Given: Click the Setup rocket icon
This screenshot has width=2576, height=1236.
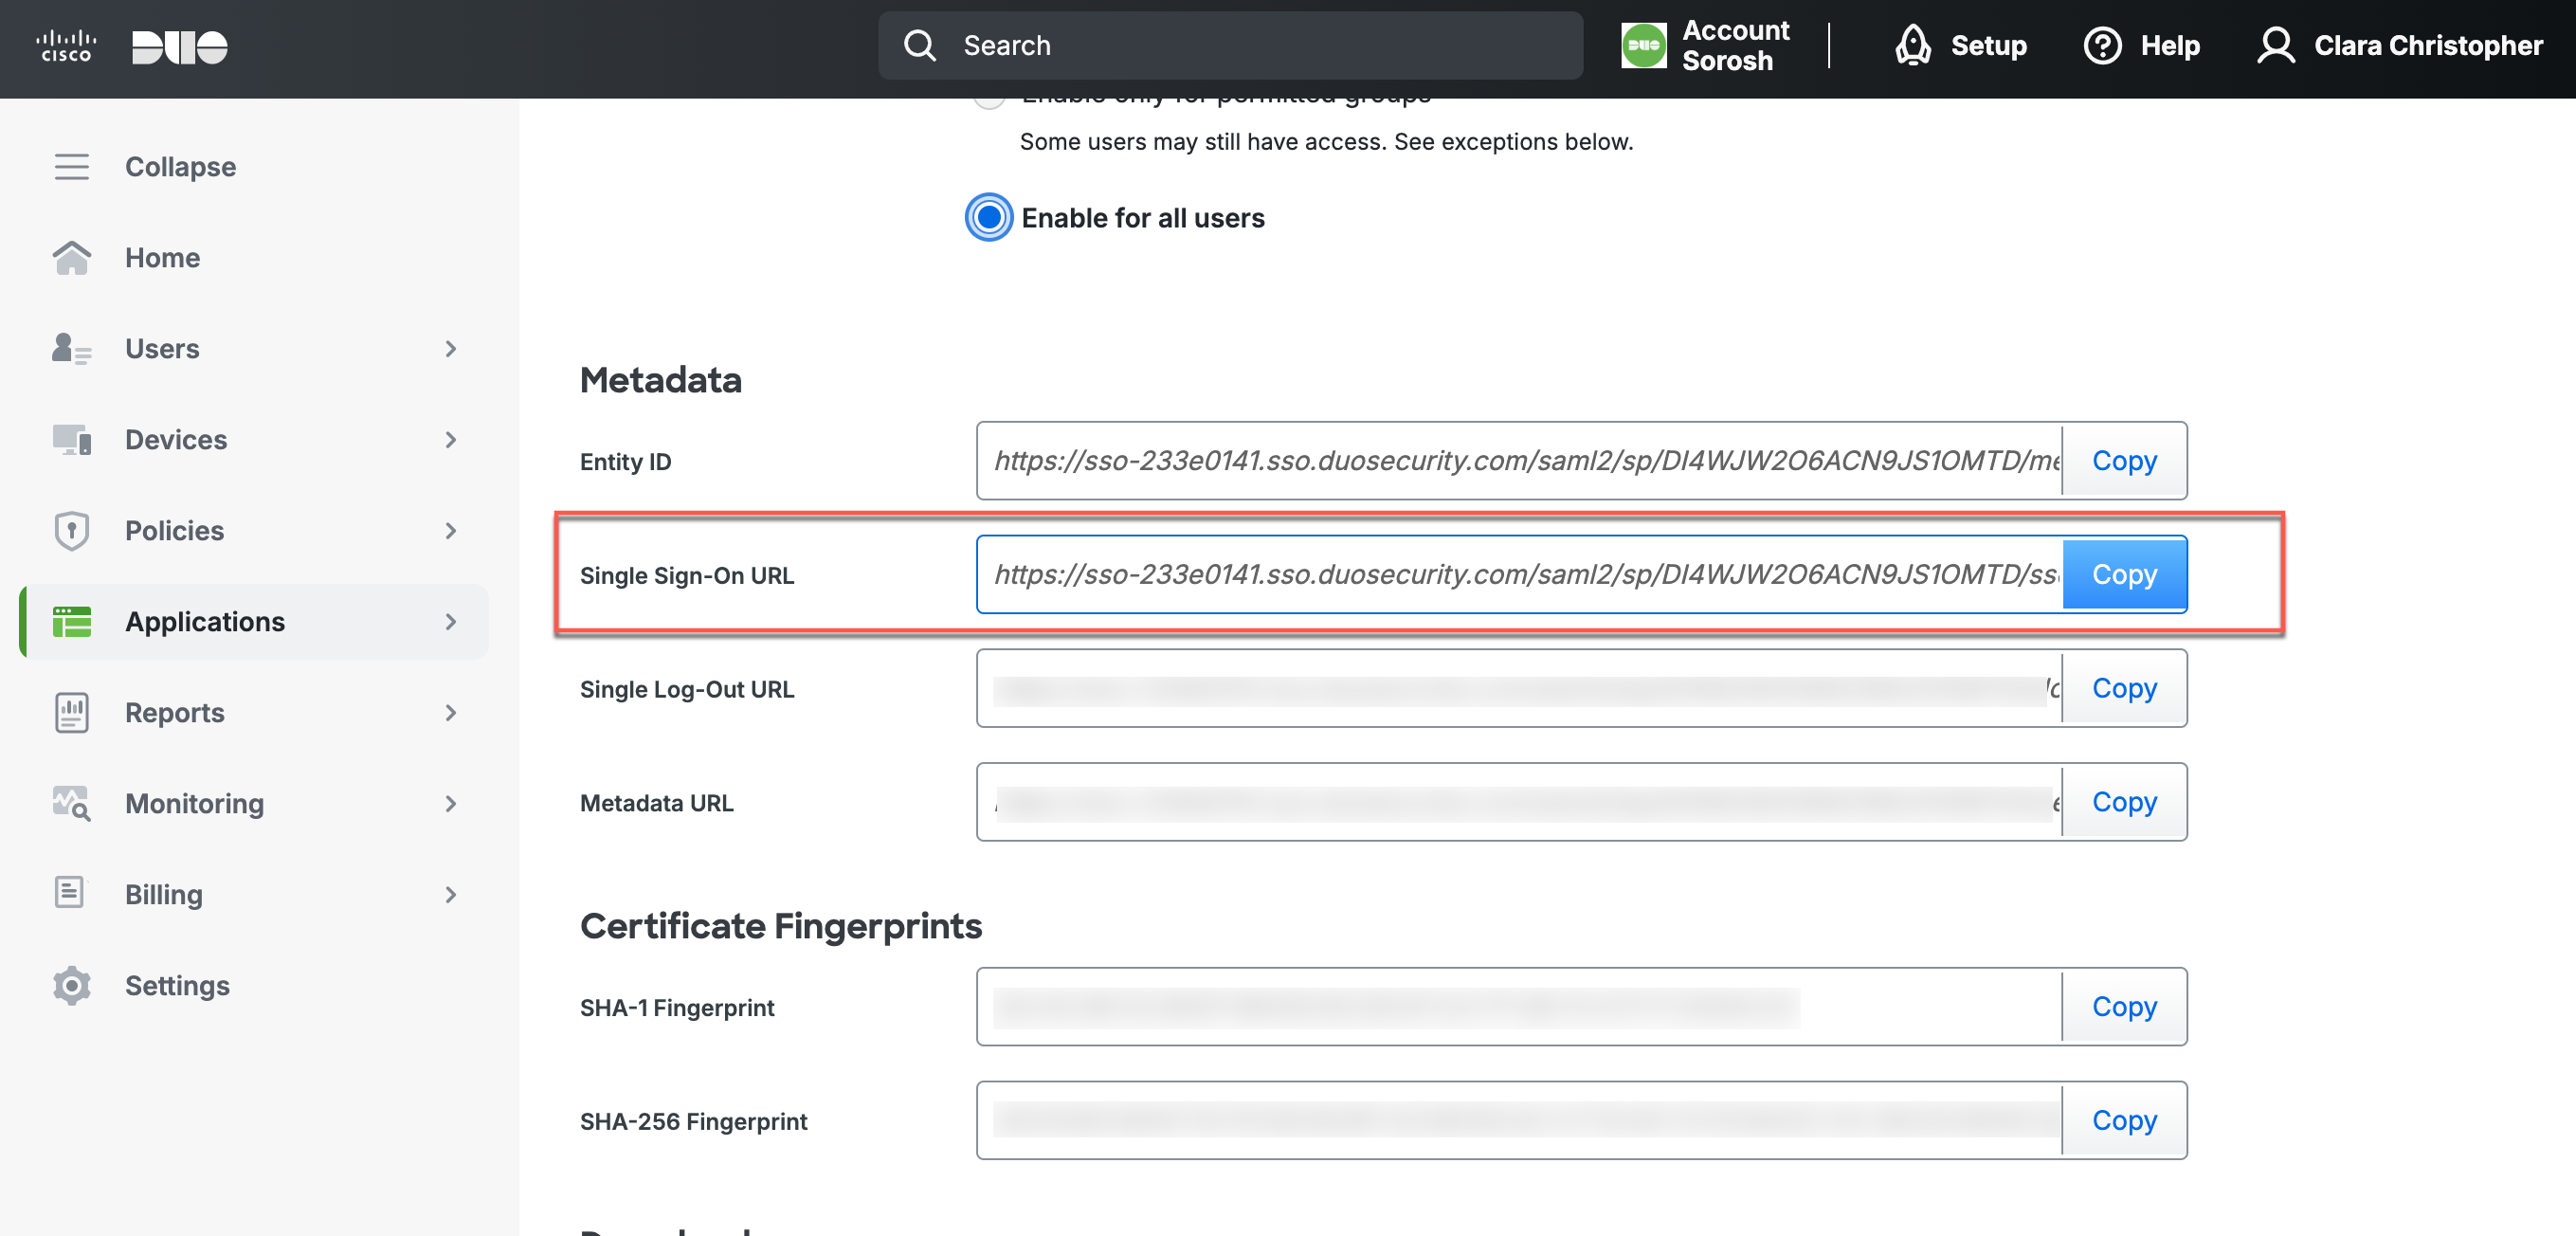Looking at the screenshot, I should tap(1912, 45).
